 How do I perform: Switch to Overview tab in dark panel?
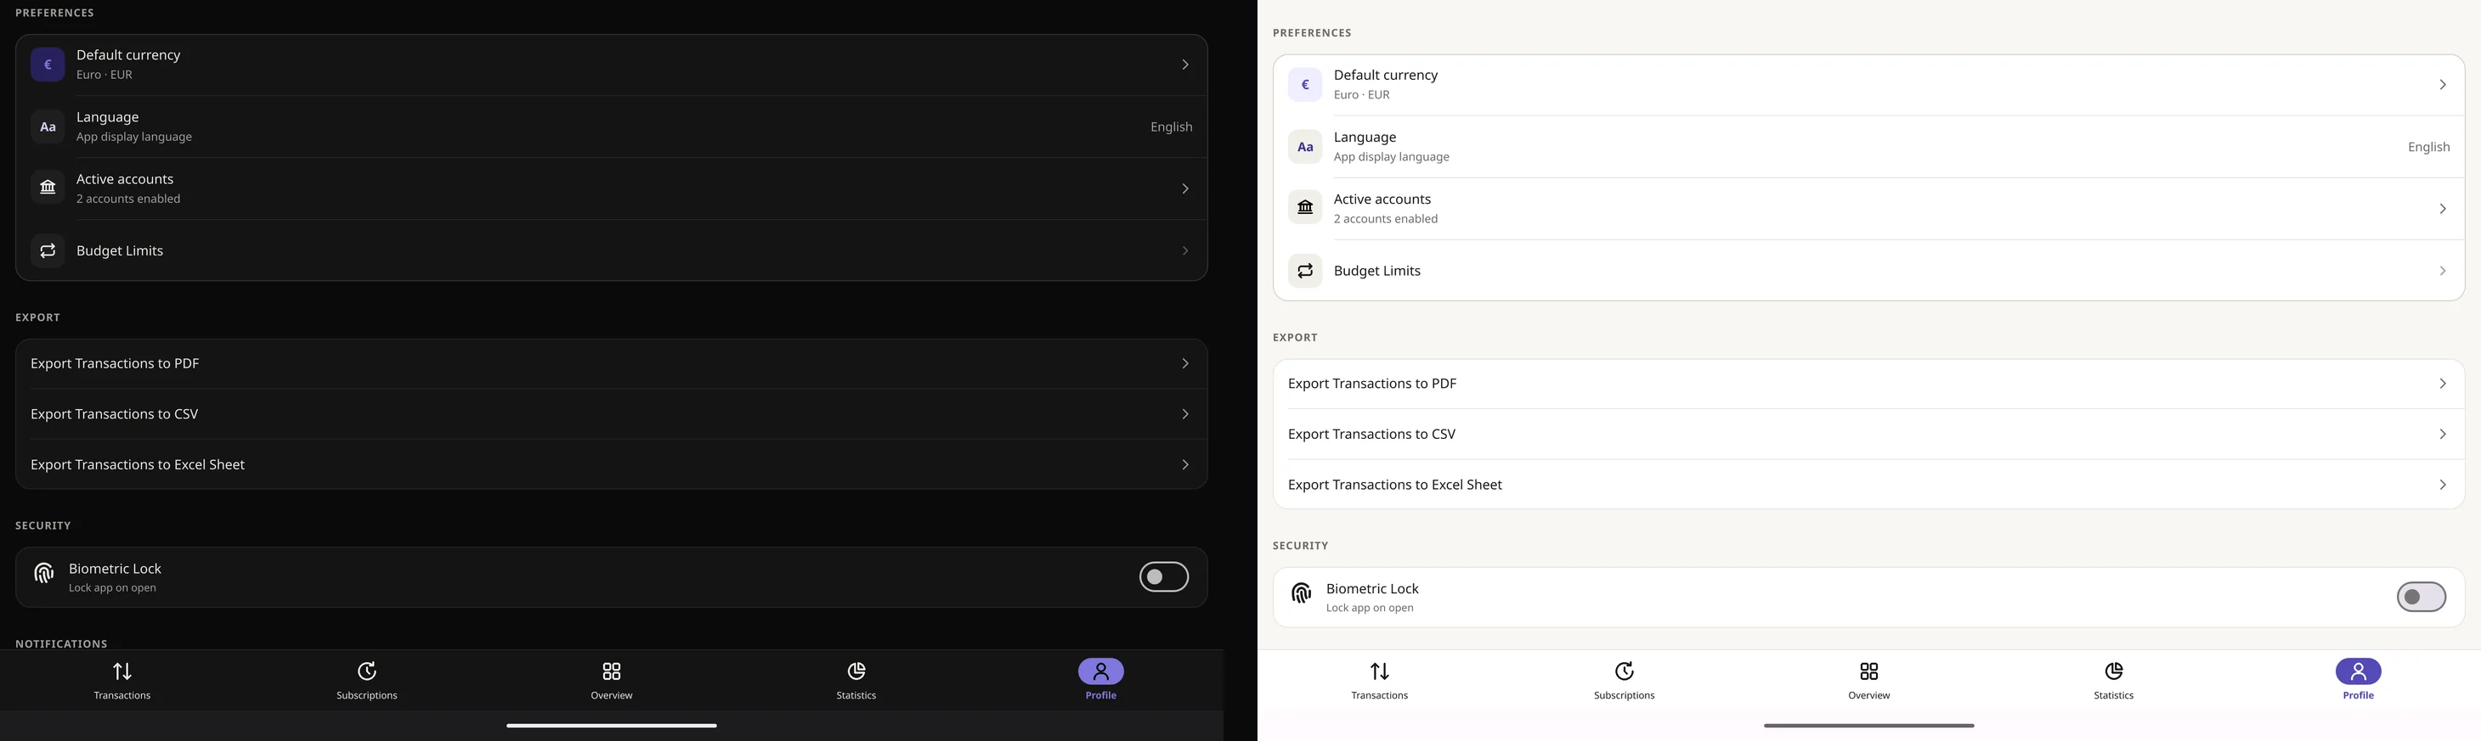pos(612,681)
